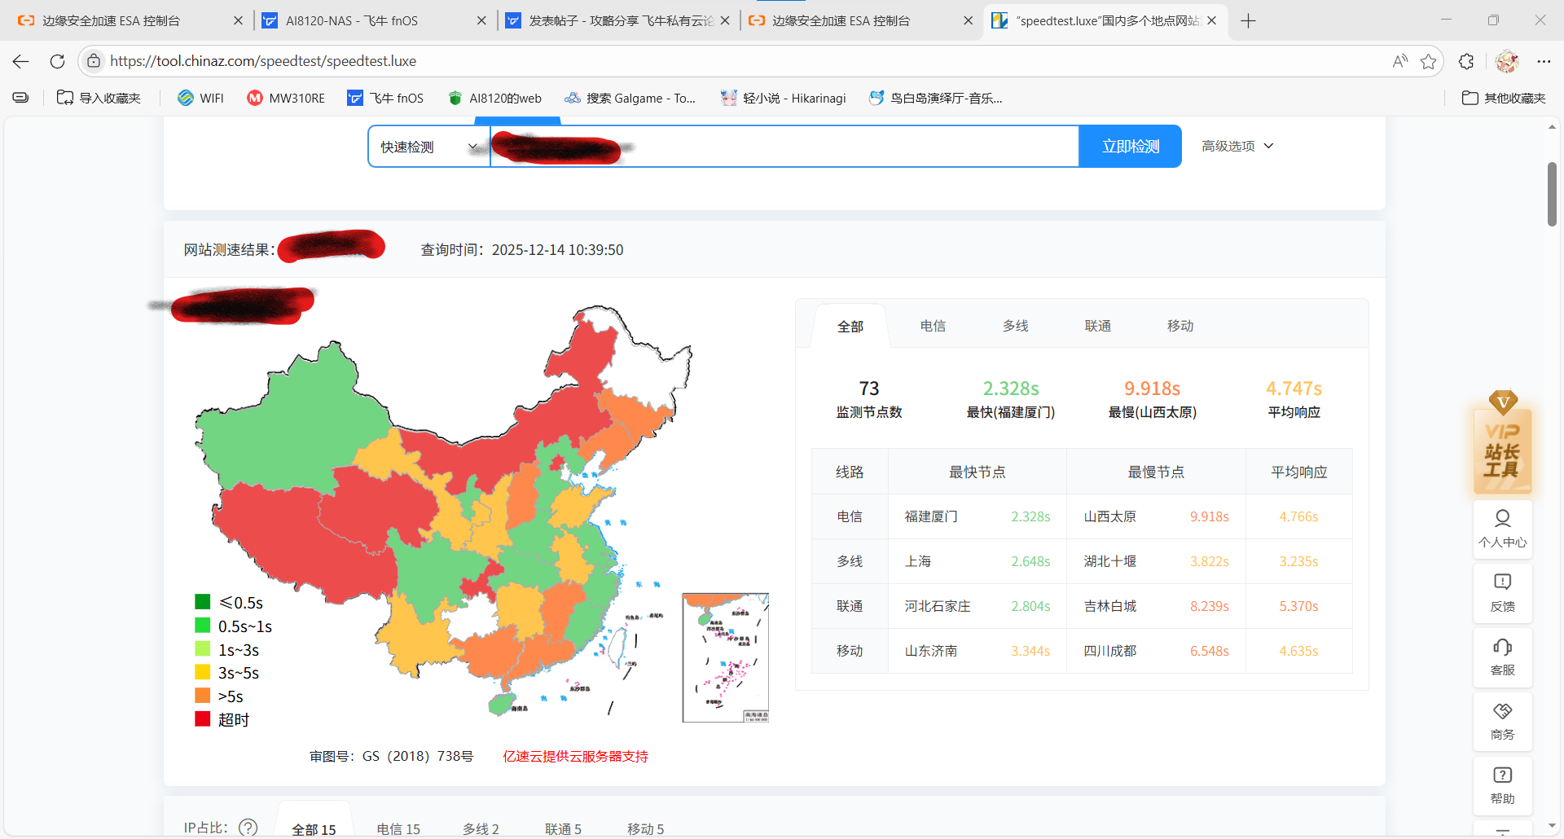Expand 高级选项 advanced options
Image resolution: width=1564 pixels, height=839 pixels.
1237,146
